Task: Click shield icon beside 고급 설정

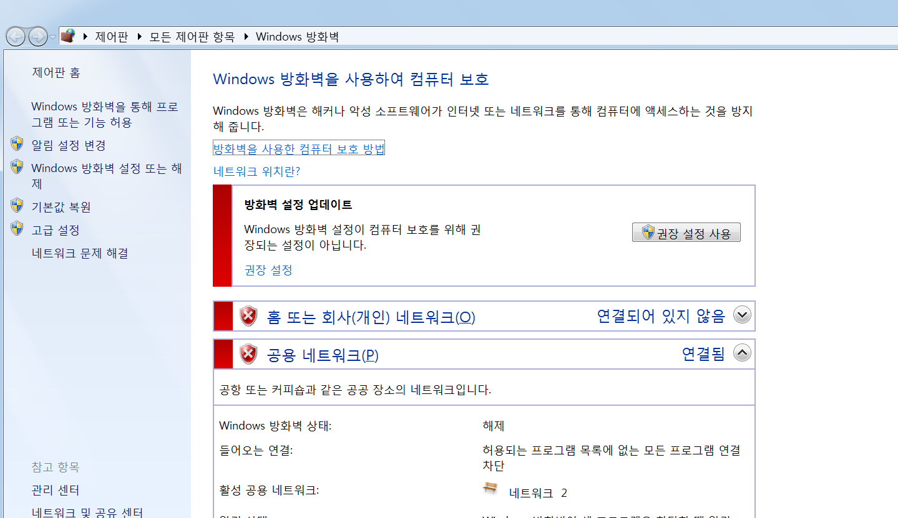Action: 17,228
